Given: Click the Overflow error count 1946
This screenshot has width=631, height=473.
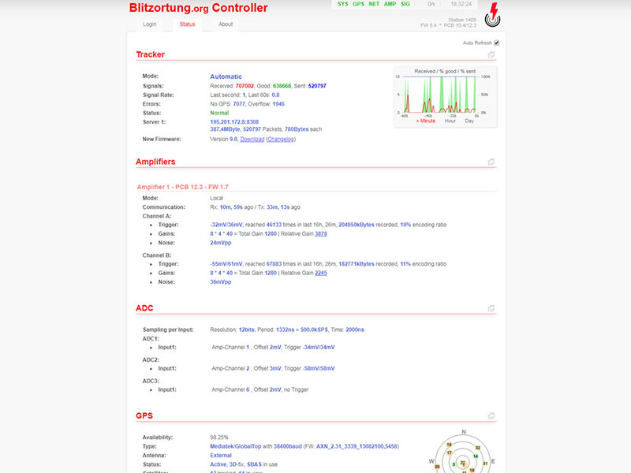Looking at the screenshot, I should click(x=278, y=104).
